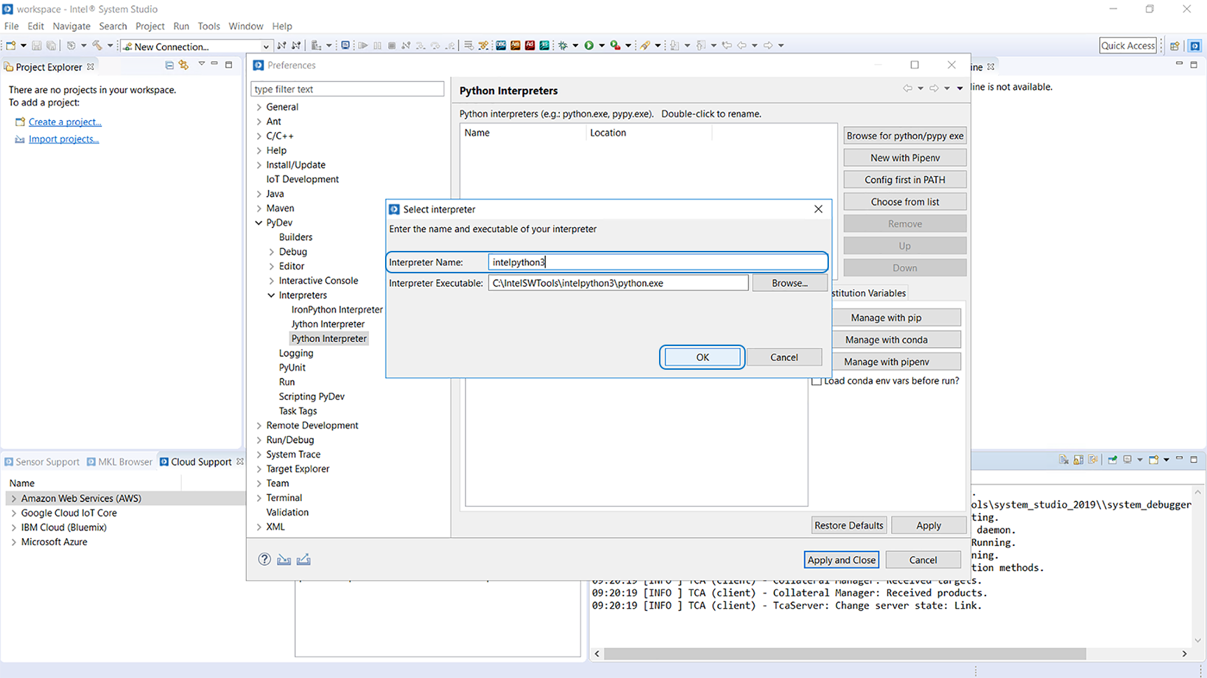Click the Interpreter Executable path field

pyautogui.click(x=618, y=283)
